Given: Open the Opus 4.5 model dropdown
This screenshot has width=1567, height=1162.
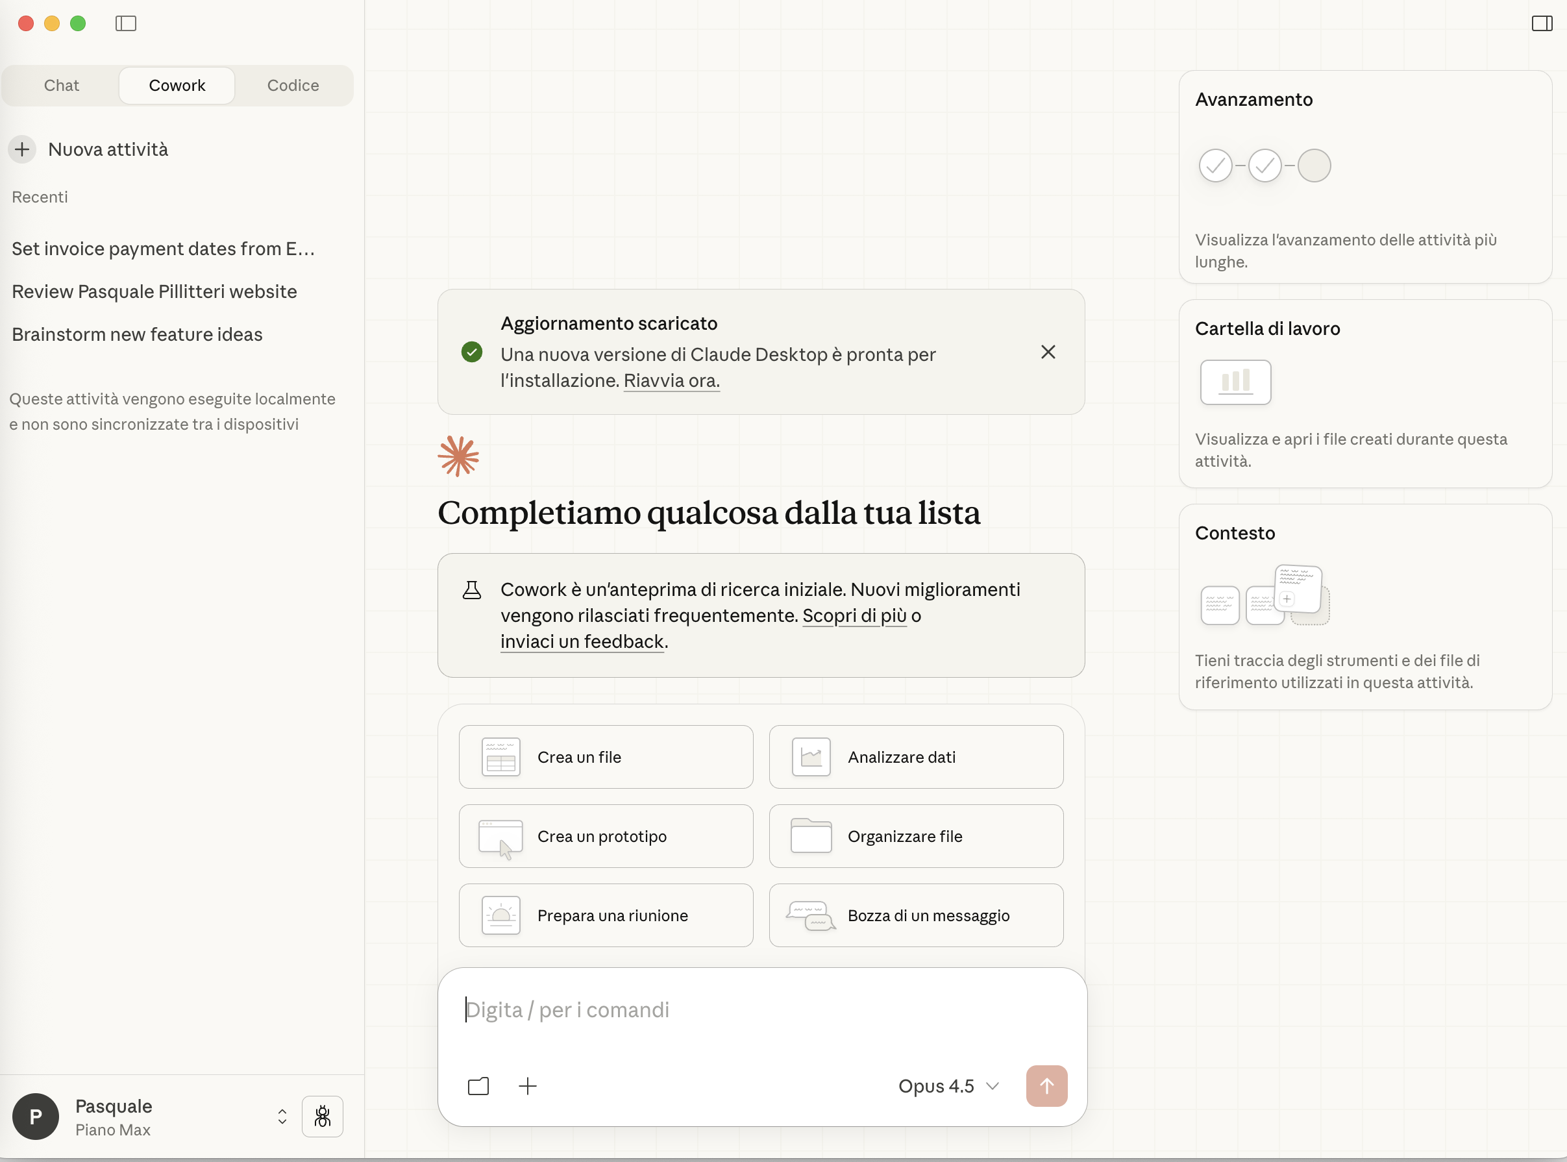Looking at the screenshot, I should (949, 1086).
